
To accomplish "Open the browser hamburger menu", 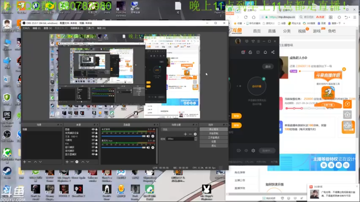I will (355, 17).
